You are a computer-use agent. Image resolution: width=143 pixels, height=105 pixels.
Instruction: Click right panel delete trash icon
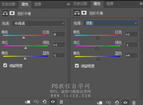click(x=134, y=103)
